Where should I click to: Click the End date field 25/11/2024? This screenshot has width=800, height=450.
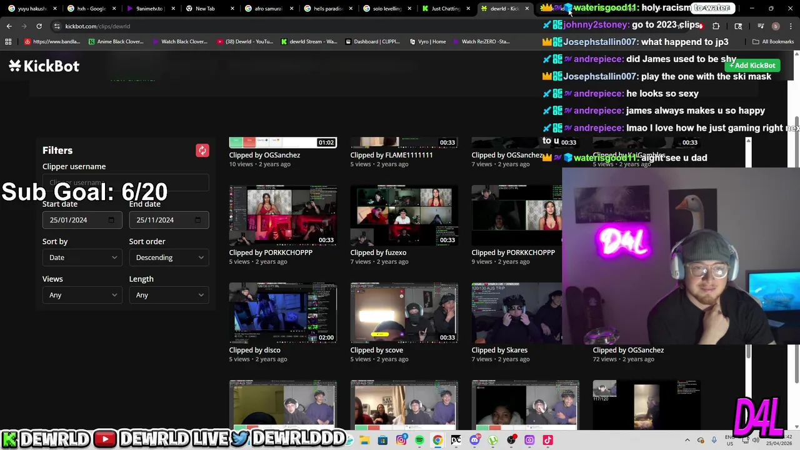169,220
